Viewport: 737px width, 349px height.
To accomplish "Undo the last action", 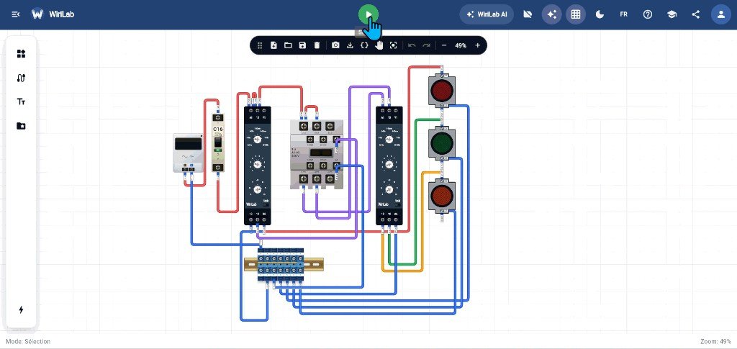I will click(412, 45).
